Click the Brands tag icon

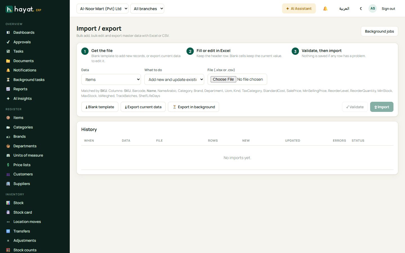(8, 137)
